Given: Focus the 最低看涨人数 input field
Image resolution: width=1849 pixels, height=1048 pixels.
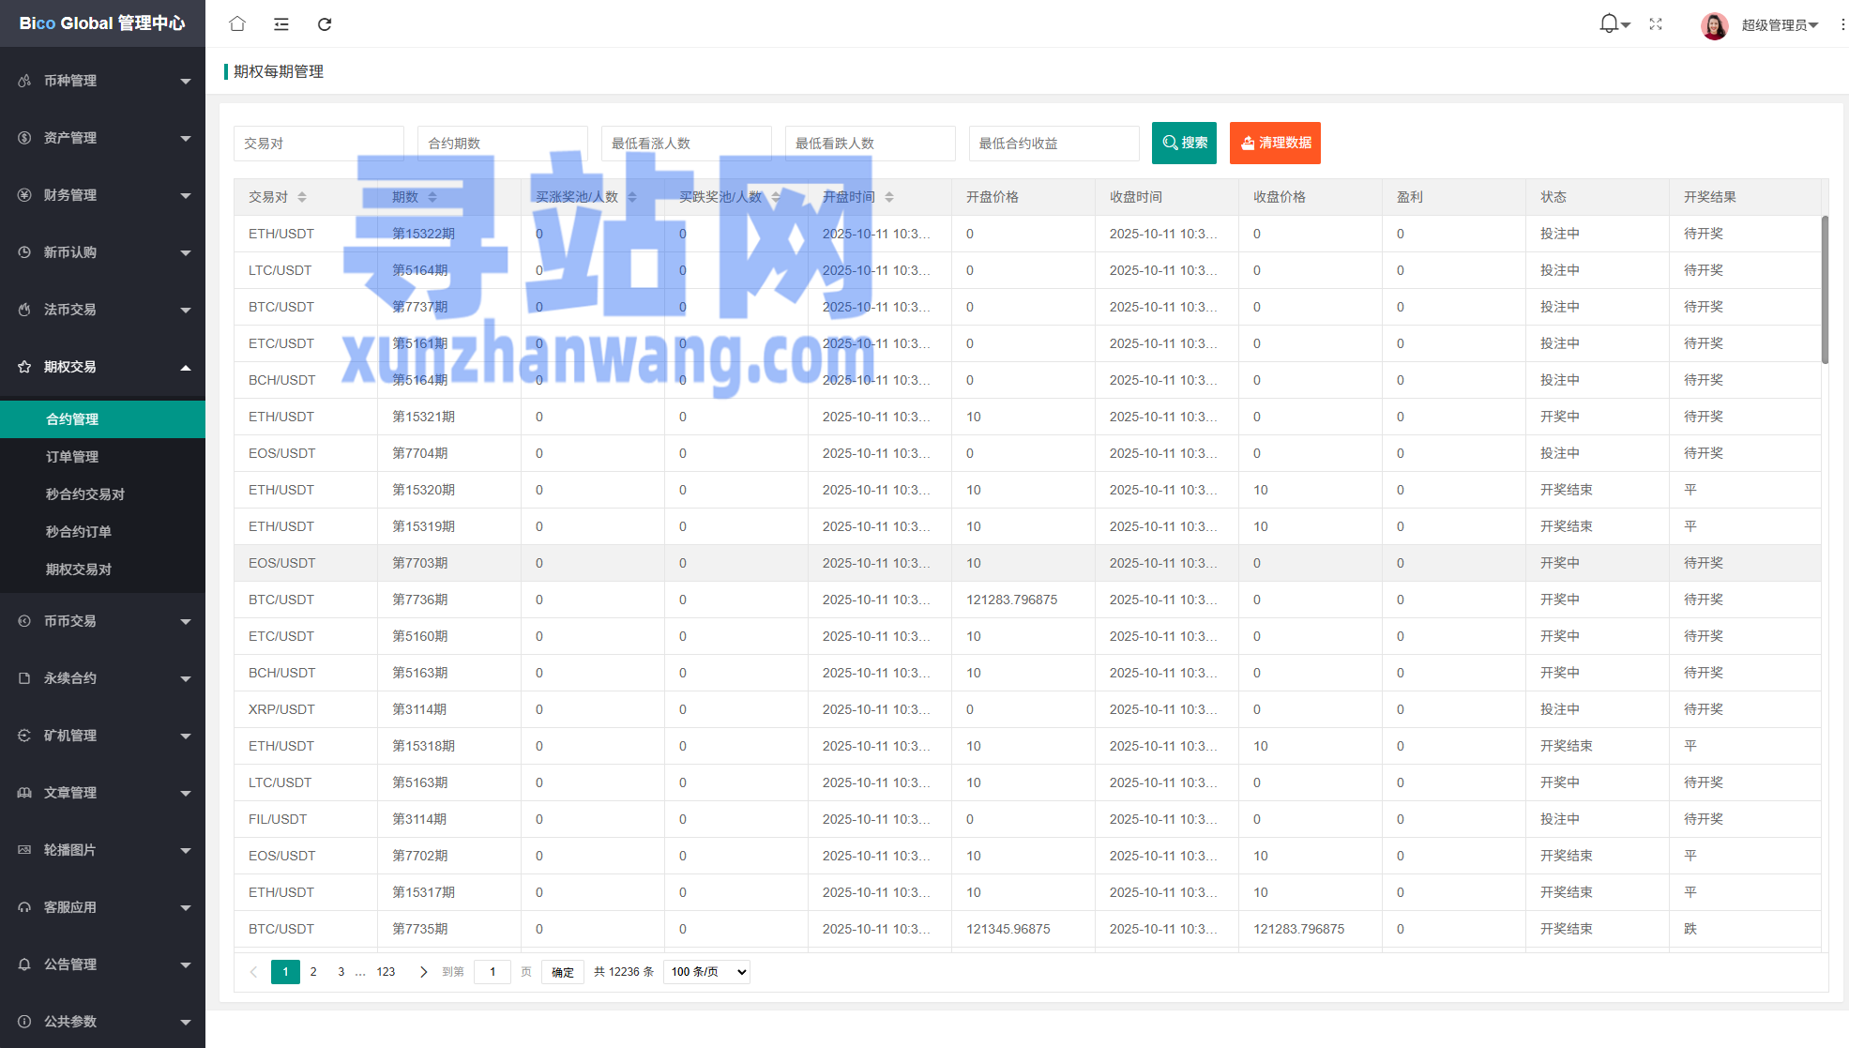Looking at the screenshot, I should click(x=686, y=144).
